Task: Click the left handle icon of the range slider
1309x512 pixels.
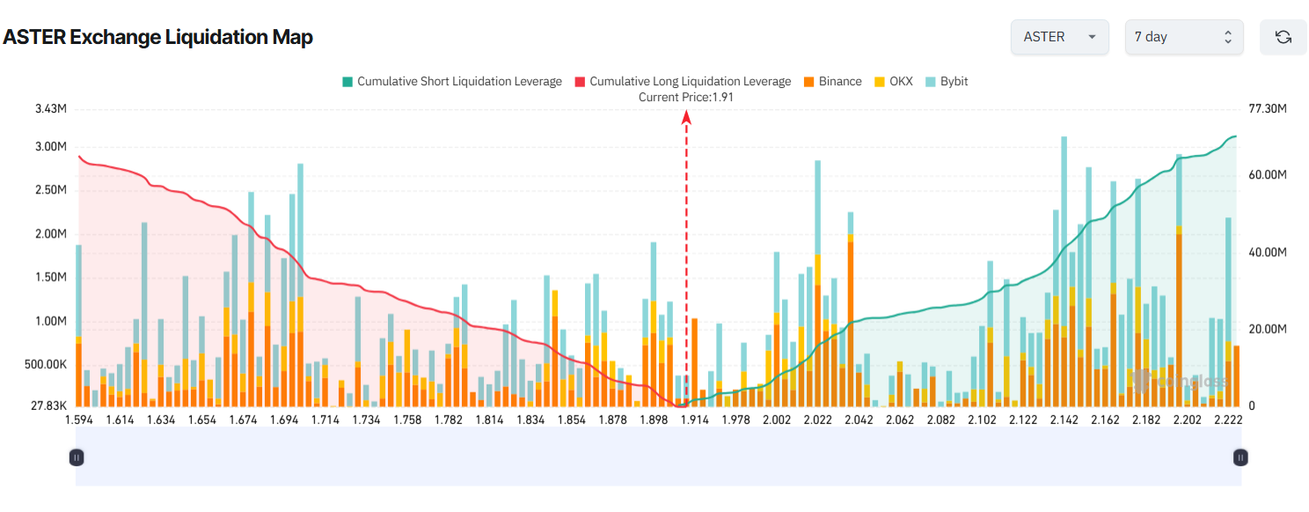Action: pos(77,457)
